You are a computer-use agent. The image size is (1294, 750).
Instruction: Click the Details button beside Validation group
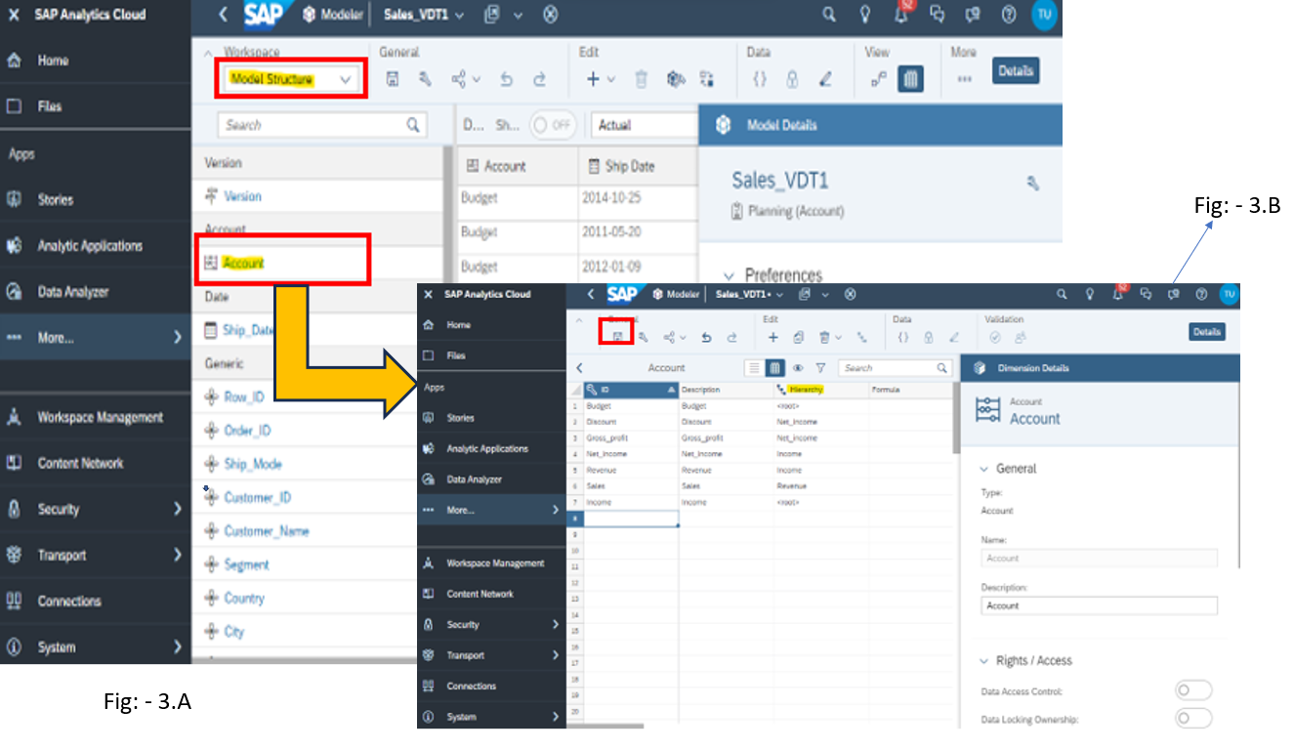[x=1206, y=332]
